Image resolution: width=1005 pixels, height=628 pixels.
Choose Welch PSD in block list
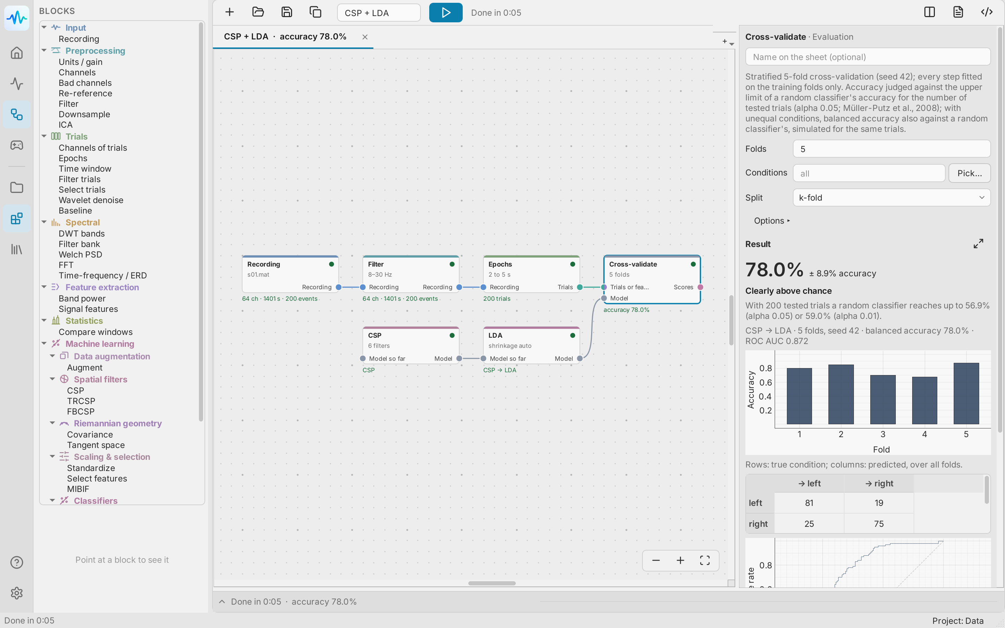pyautogui.click(x=80, y=255)
